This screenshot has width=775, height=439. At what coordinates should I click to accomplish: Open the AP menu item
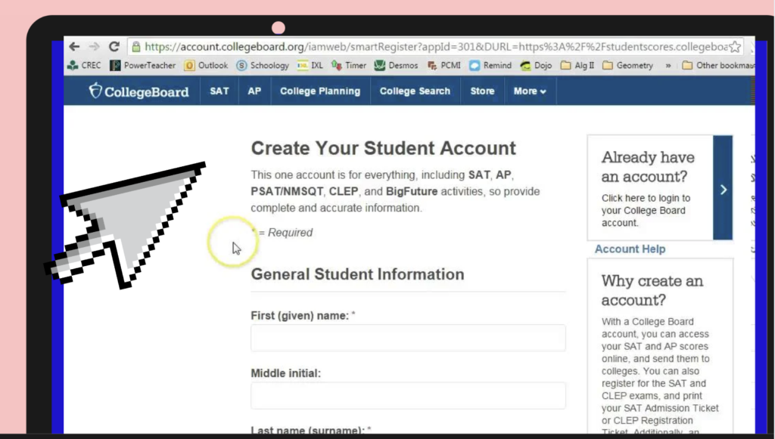pyautogui.click(x=254, y=91)
